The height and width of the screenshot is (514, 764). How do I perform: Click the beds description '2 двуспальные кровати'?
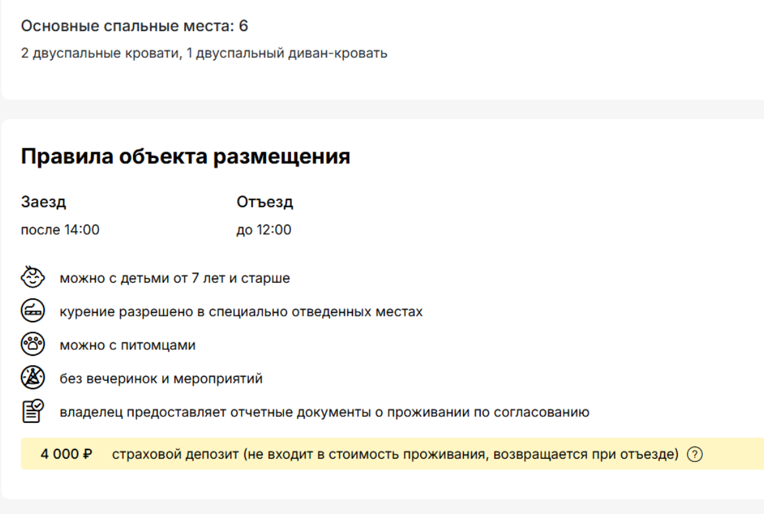tap(100, 53)
